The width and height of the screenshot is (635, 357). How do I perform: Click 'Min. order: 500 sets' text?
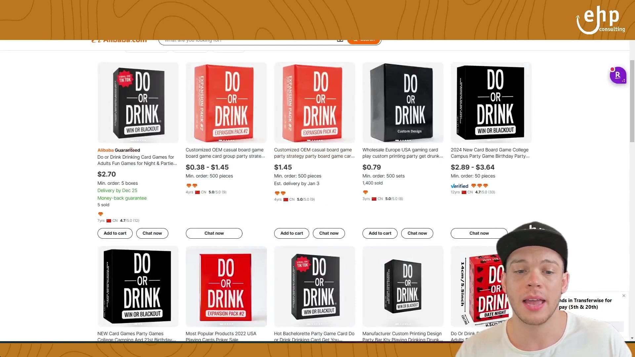(384, 176)
